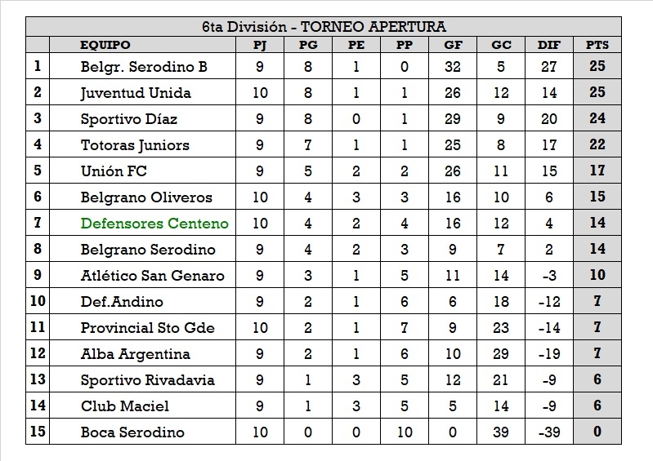Click the DIF column header
Image resolution: width=653 pixels, height=461 pixels.
pyautogui.click(x=549, y=45)
